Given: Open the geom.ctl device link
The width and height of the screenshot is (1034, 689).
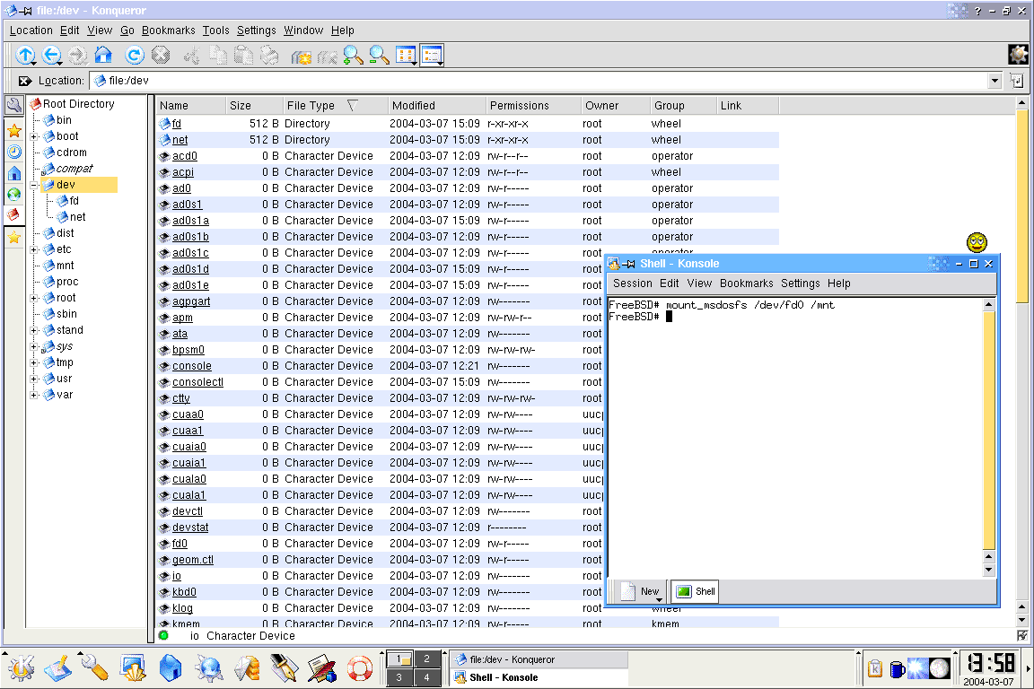Looking at the screenshot, I should coord(193,560).
